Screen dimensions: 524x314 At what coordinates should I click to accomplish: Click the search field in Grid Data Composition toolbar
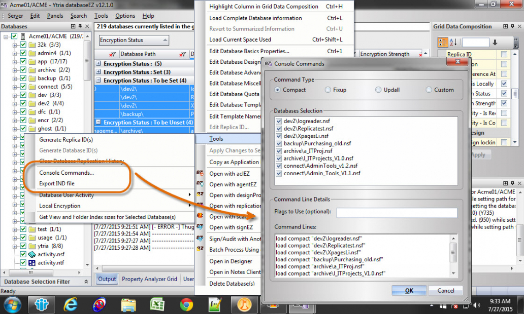(x=476, y=43)
